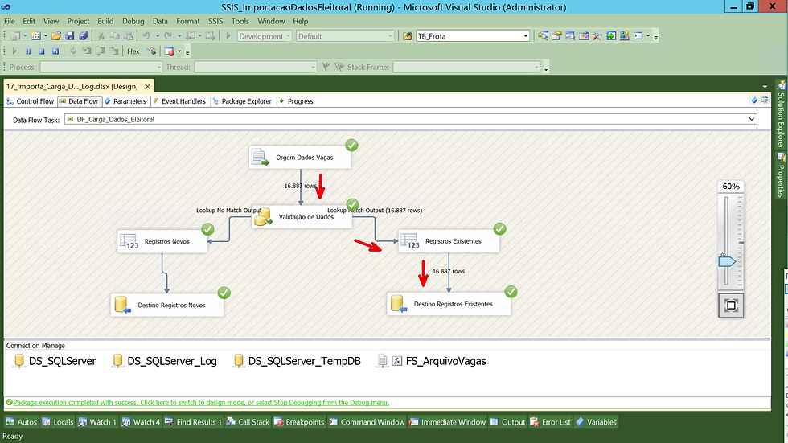Open the TB_Frota find combo box dropdown
This screenshot has height=443, width=788.
click(x=526, y=36)
